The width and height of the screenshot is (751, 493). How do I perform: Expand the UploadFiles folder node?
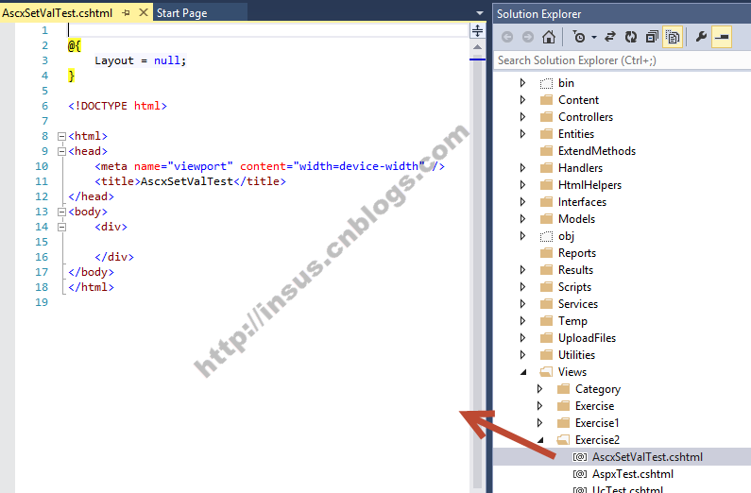point(523,337)
